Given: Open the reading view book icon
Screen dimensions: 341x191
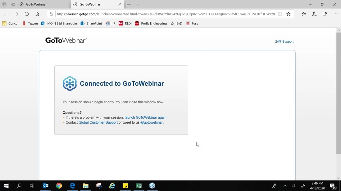Looking at the screenshot, I should coord(280,14).
